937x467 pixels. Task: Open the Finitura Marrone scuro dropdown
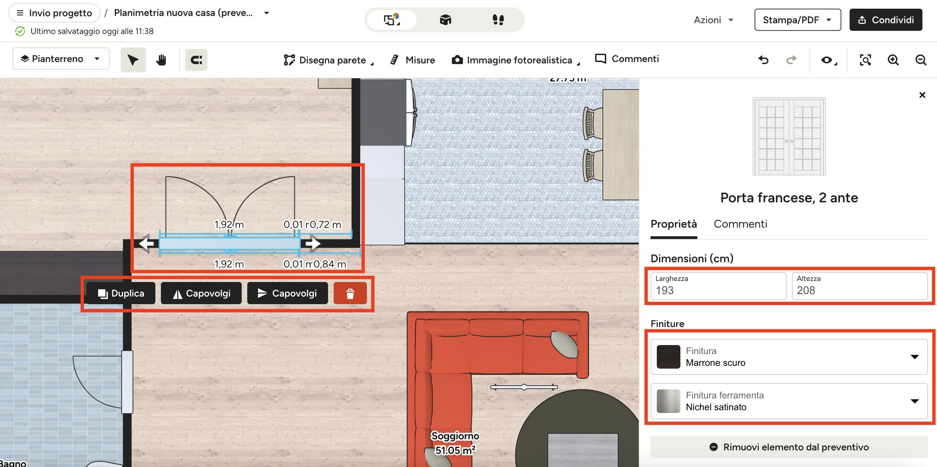789,357
